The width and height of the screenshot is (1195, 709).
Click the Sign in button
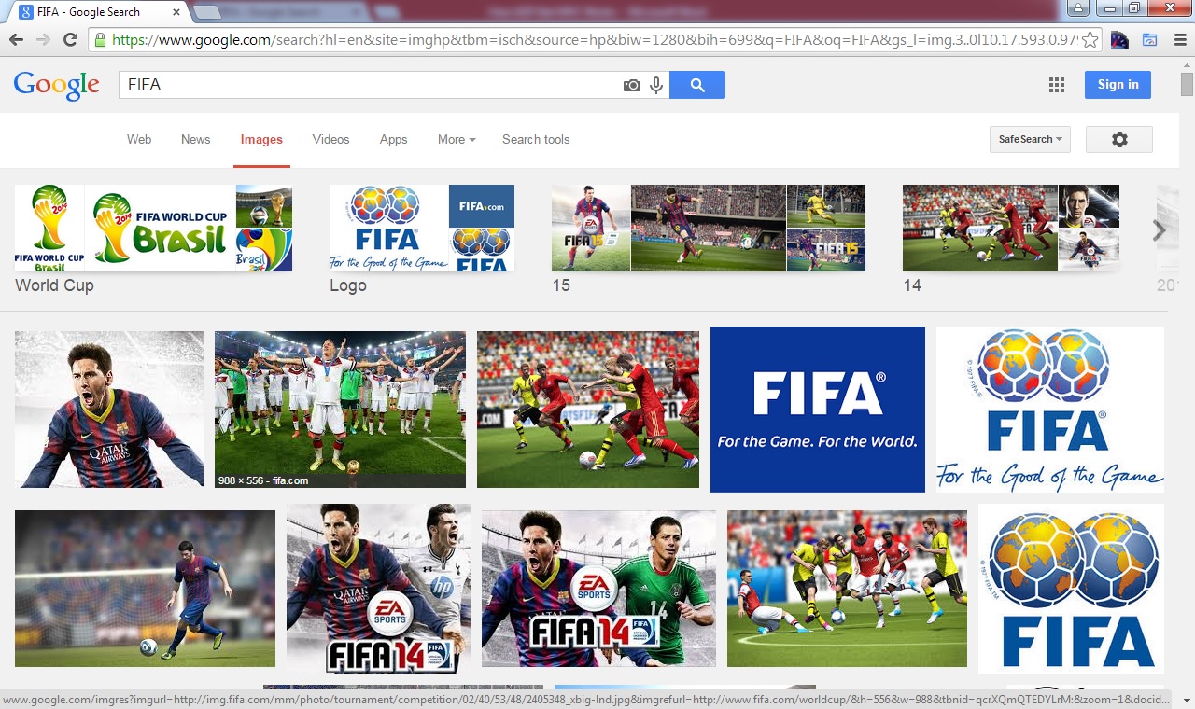click(1118, 85)
